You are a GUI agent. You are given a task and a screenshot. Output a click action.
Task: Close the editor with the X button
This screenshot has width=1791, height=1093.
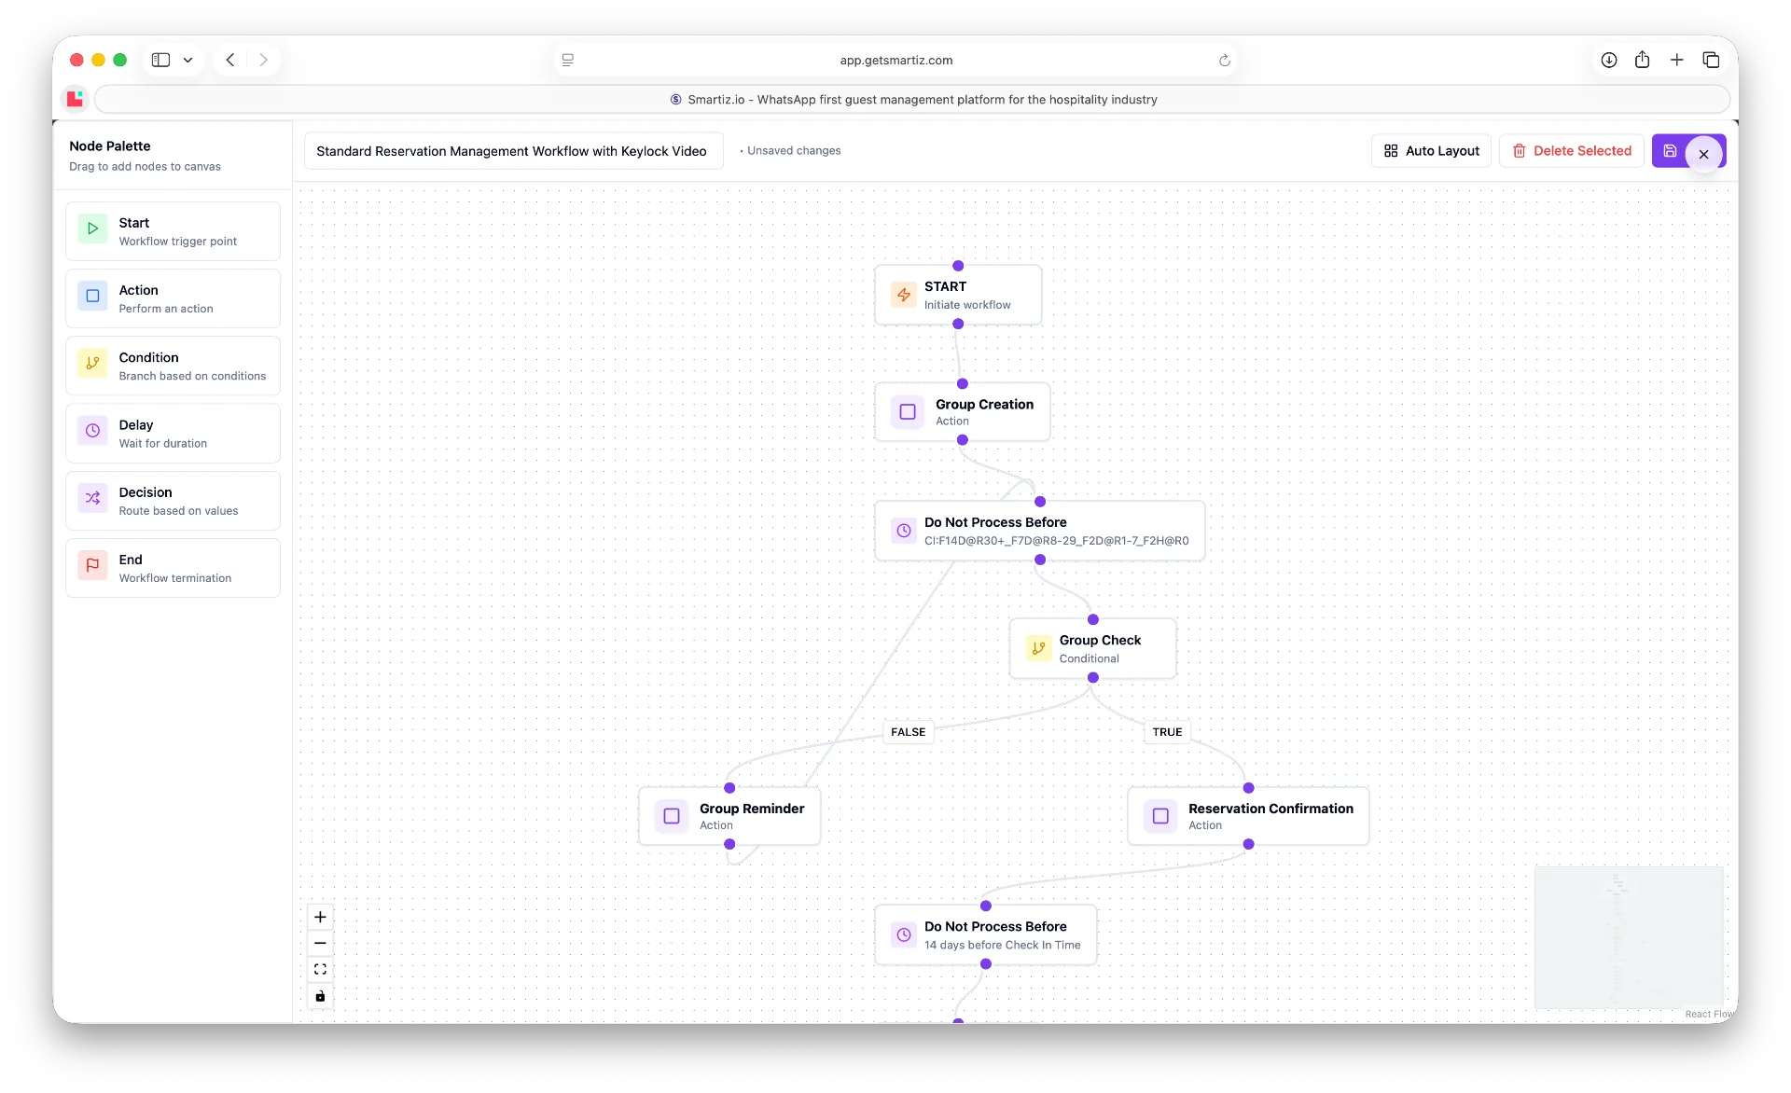tap(1703, 154)
